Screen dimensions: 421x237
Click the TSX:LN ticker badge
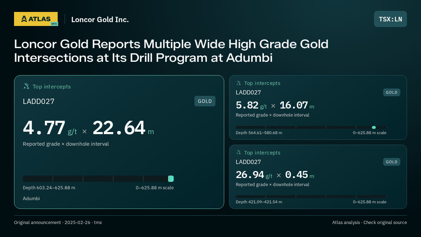click(x=390, y=19)
